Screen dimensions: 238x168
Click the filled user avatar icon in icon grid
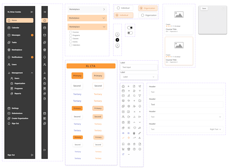pyautogui.click(x=134, y=133)
